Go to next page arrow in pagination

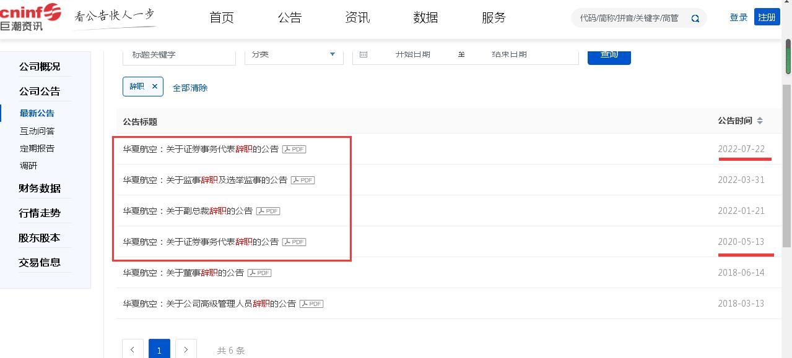click(186, 349)
